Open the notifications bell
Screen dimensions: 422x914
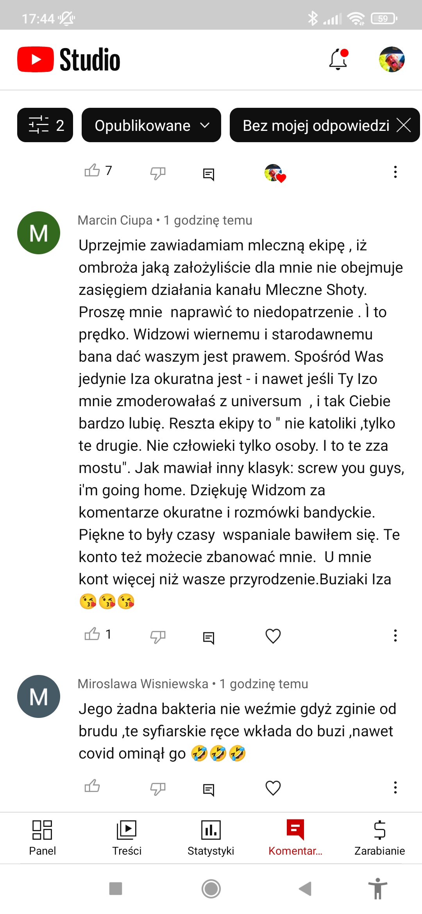pyautogui.click(x=338, y=59)
